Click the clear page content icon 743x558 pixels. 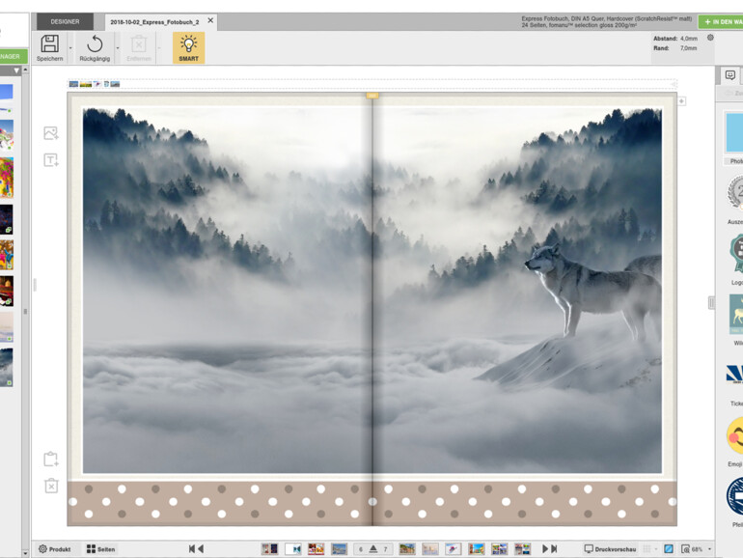coord(51,486)
